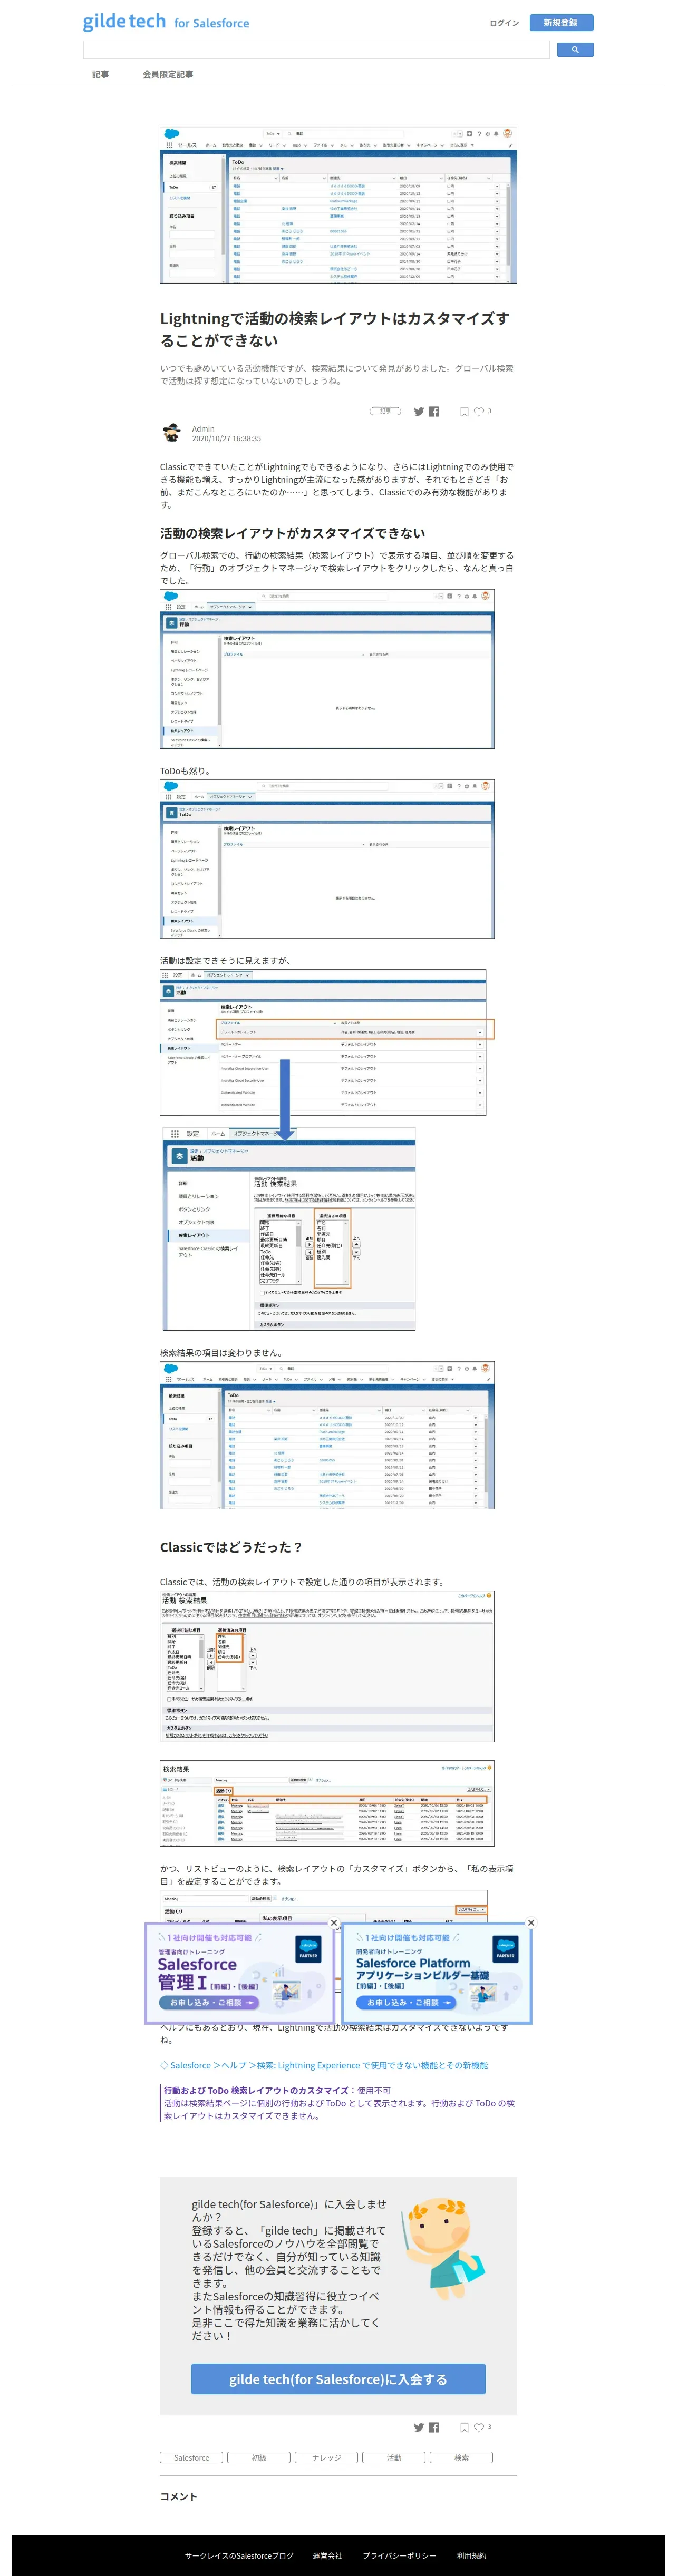The height and width of the screenshot is (2576, 677).
Task: Close the Platform アプリケーションビルダー ad banner
Action: point(531,1922)
